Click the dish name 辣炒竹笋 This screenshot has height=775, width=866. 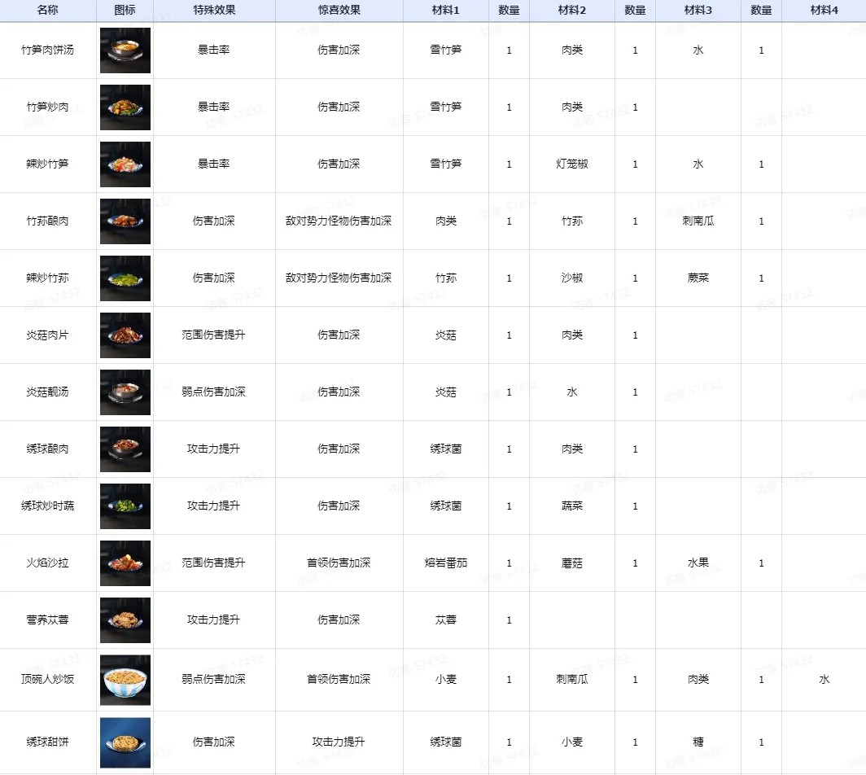pos(47,164)
